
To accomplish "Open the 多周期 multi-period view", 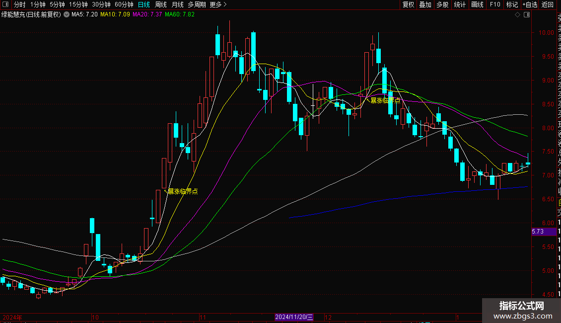I will (x=197, y=4).
